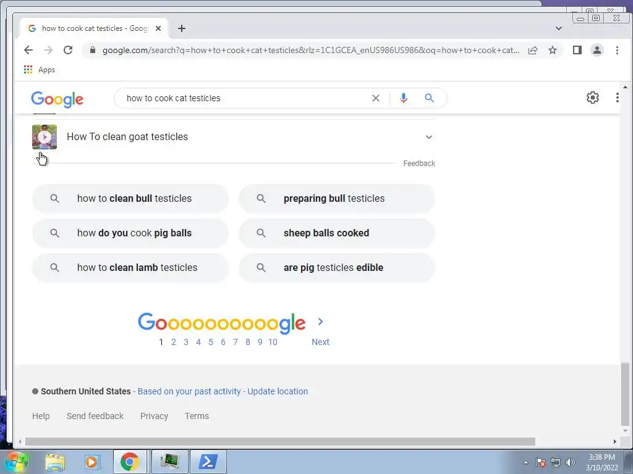633x474 pixels.
Task: Open 'Based on your past activity' link
Action: coord(189,391)
